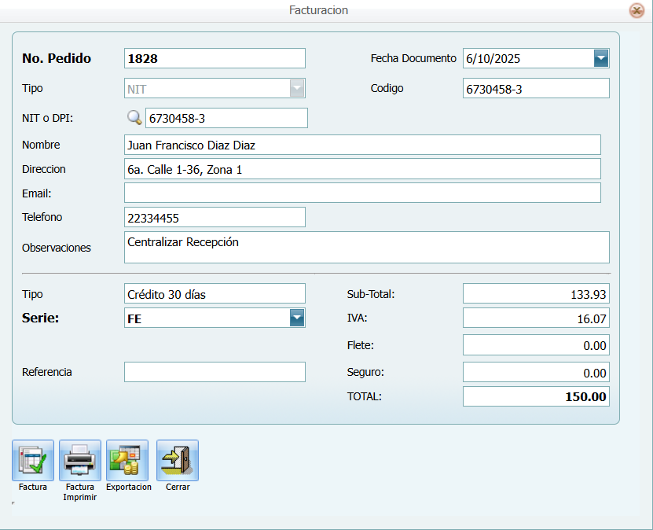Select the Telefono input field
Viewport: 653px width, 530px height.
(x=215, y=217)
